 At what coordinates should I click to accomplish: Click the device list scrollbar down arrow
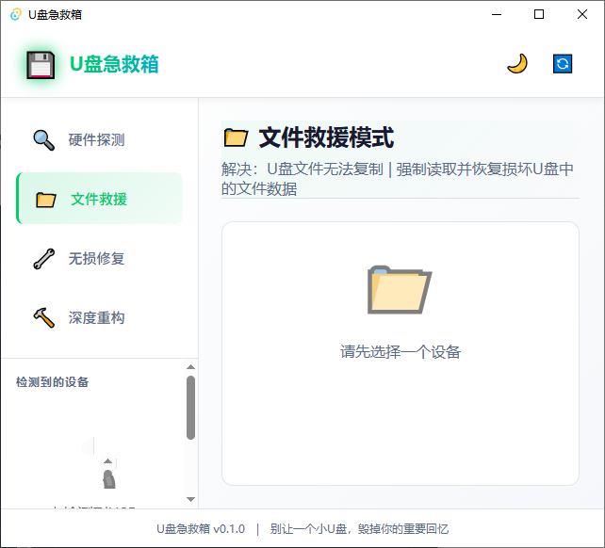(x=190, y=499)
